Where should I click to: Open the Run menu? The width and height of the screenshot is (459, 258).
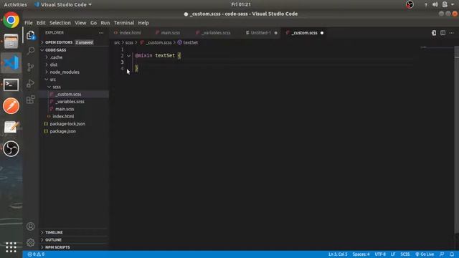pyautogui.click(x=105, y=23)
